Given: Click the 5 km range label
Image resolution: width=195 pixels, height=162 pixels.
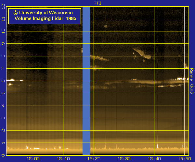Looking at the screenshot, I should click(3, 93).
